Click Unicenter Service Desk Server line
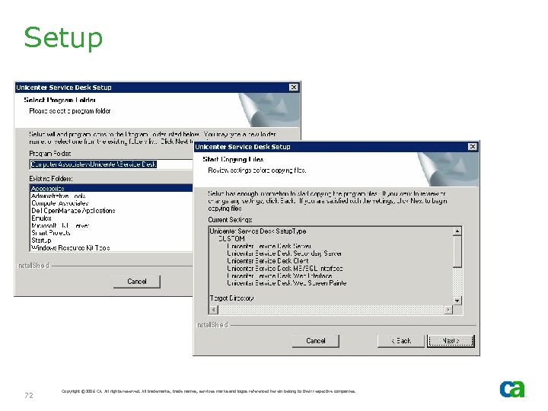This screenshot has width=548, height=411. click(269, 246)
